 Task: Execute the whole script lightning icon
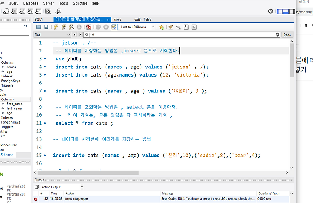(56, 27)
